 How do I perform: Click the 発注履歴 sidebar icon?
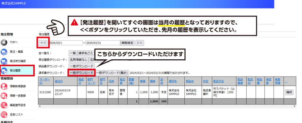[x=4, y=71]
